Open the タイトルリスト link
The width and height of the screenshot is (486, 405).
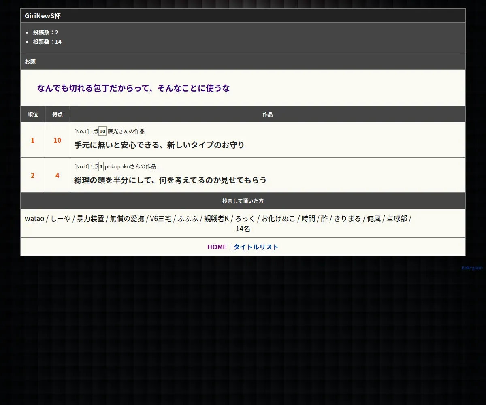pos(256,247)
